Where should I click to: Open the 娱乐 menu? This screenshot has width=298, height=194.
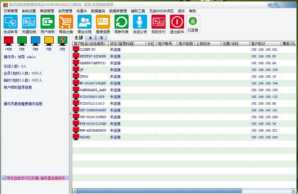pyautogui.click(x=181, y=11)
